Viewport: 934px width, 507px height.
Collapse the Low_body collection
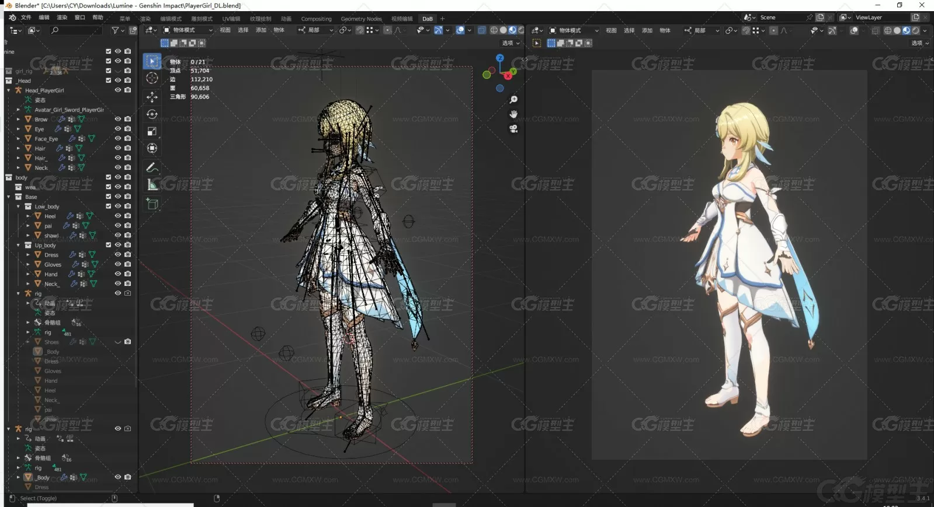point(18,206)
